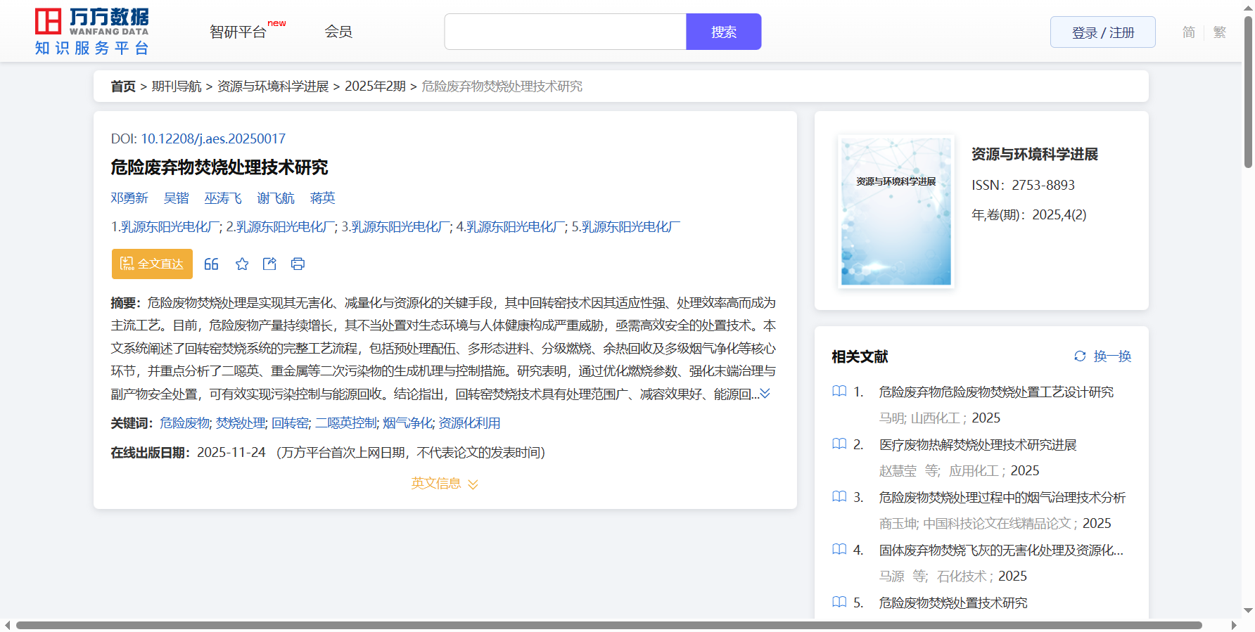The image size is (1255, 632).
Task: Click the quote citation icon
Action: [211, 264]
